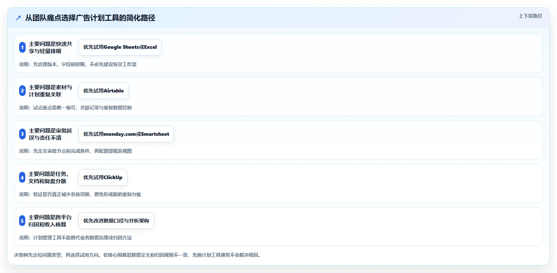The height and width of the screenshot is (273, 557).
Task: Click step number 4 badge
Action: (22, 177)
